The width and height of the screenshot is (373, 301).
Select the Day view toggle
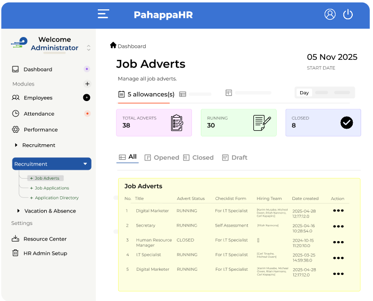[x=304, y=93]
